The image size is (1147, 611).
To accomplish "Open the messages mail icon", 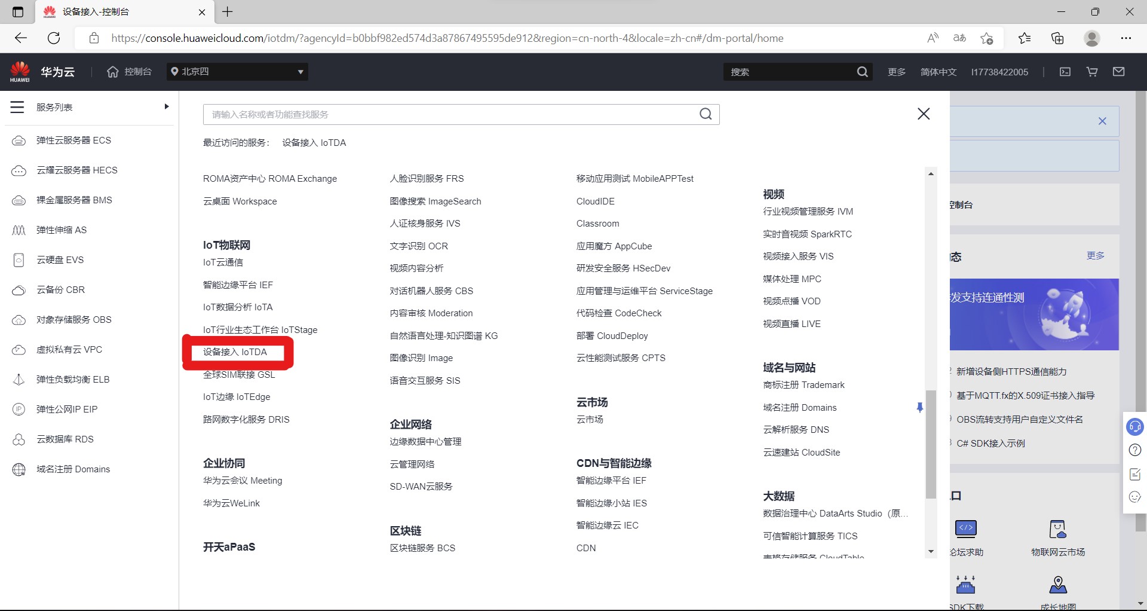I will pyautogui.click(x=1119, y=72).
